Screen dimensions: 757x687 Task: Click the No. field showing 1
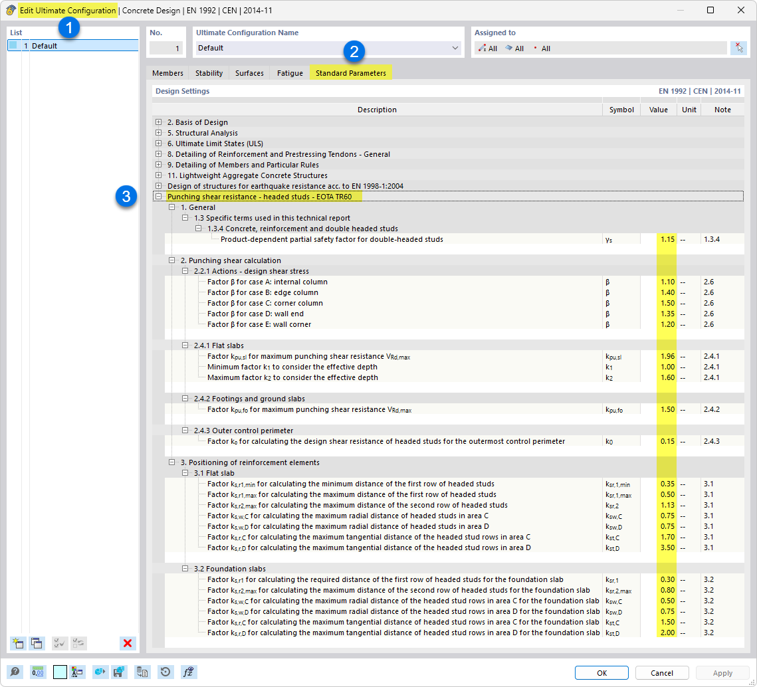pyautogui.click(x=166, y=48)
